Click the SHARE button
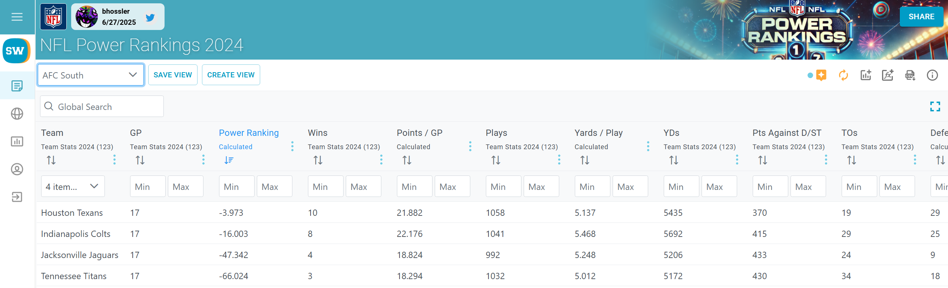The width and height of the screenshot is (948, 288). point(921,17)
